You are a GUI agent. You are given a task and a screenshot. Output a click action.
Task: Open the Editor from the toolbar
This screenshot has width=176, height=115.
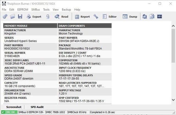pos(109,17)
